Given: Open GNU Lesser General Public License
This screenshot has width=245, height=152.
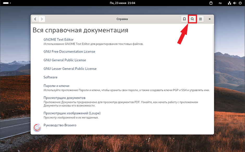Looking at the screenshot, I should 70,69.
